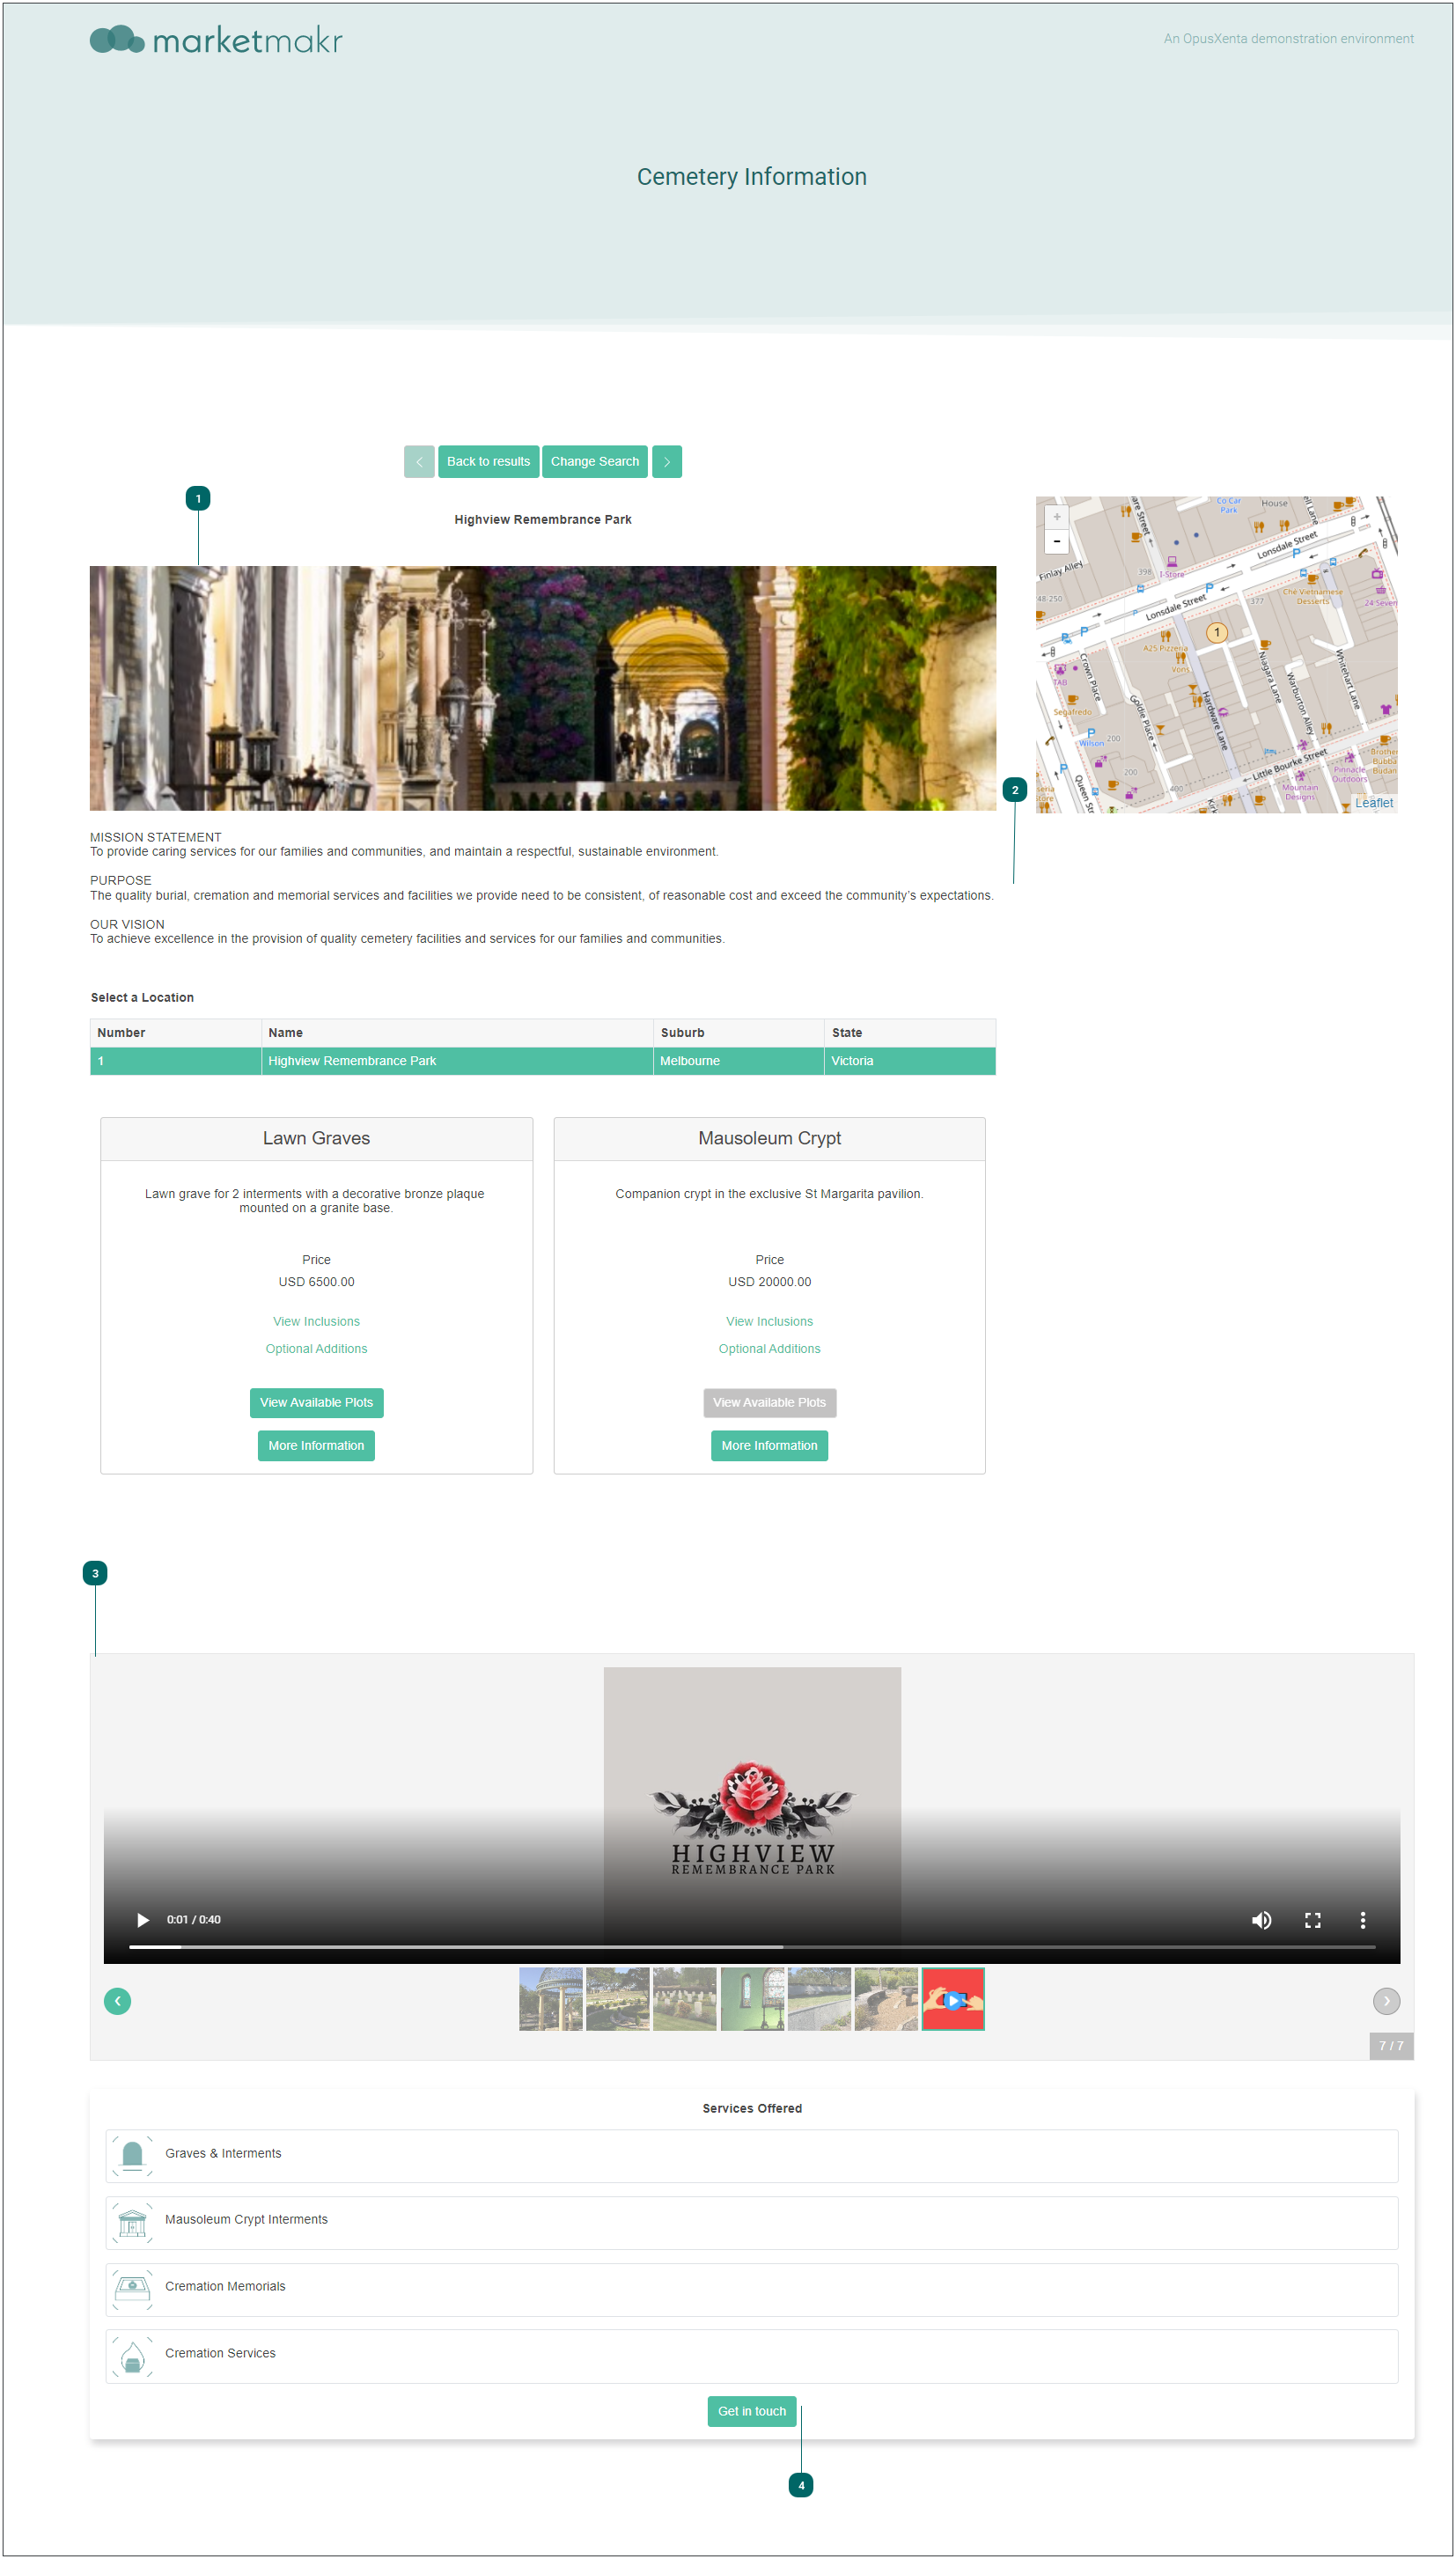This screenshot has height=2559, width=1456.
Task: Click the marketmakr logo
Action: click(x=216, y=40)
